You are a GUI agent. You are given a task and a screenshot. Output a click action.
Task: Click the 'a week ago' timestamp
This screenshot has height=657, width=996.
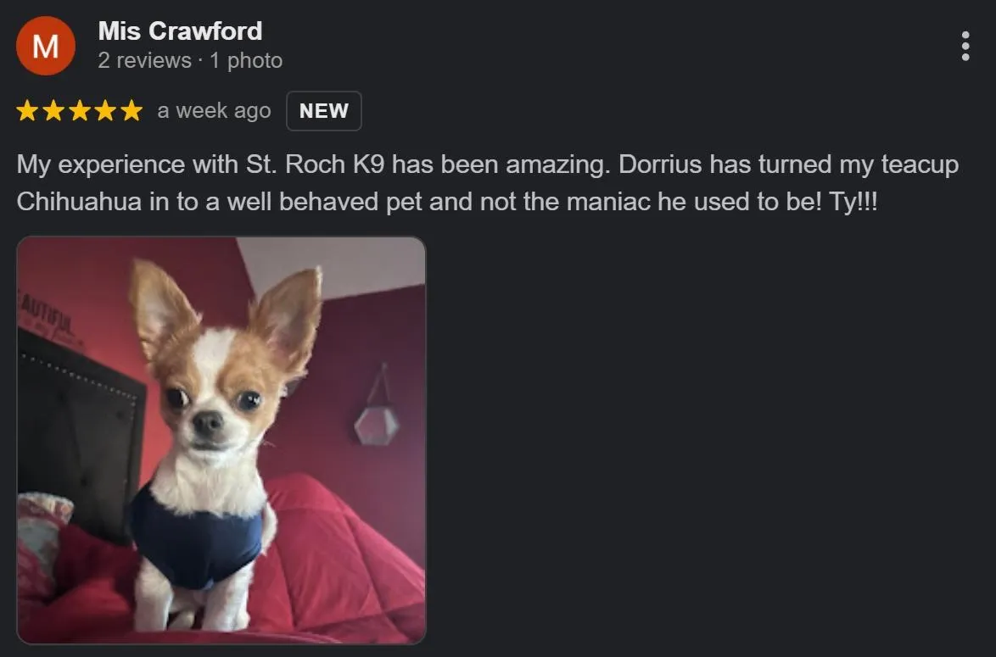click(214, 111)
